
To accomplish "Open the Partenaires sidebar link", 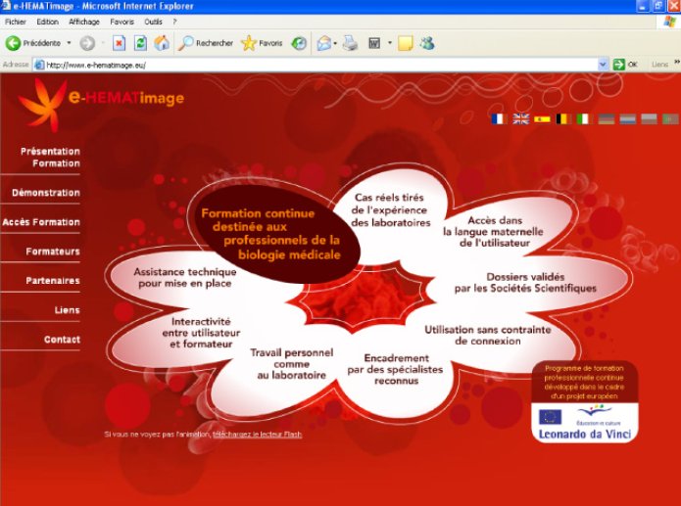I will tap(53, 281).
